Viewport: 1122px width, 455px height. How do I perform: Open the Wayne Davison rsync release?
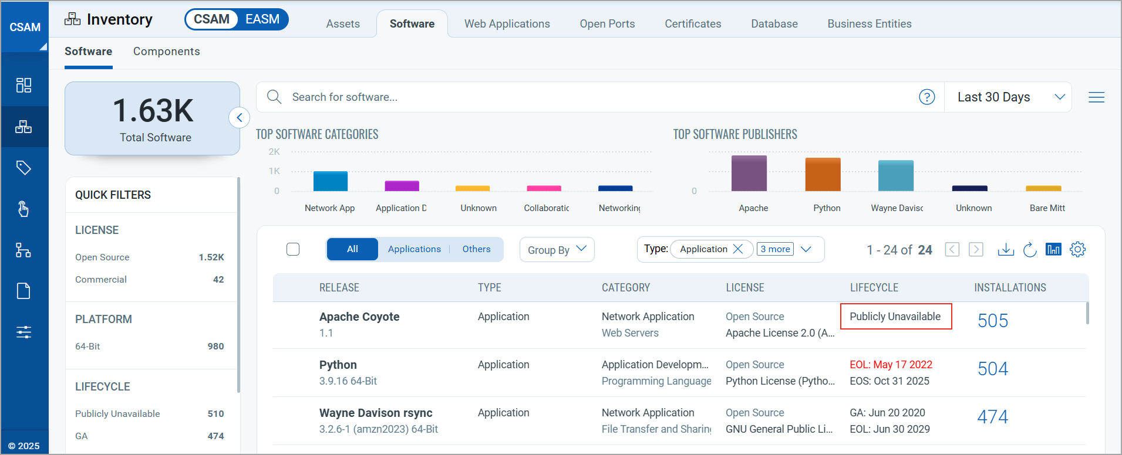(376, 413)
